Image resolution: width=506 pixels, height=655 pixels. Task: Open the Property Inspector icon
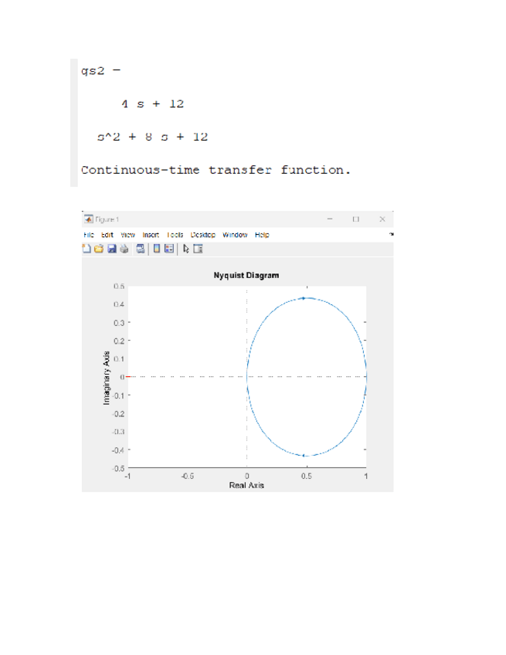[x=198, y=249]
